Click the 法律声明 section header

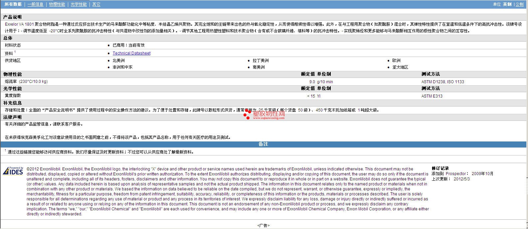[12, 117]
